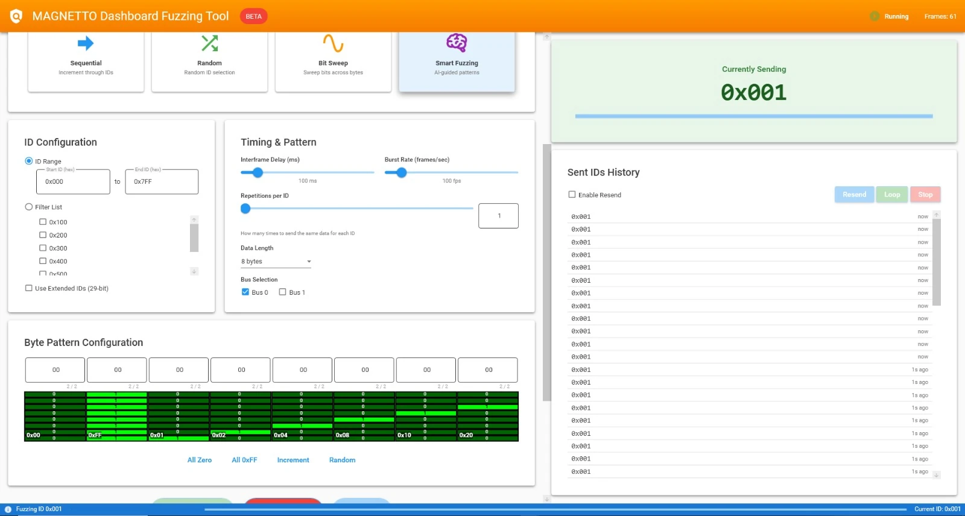Click the Interframe Delay slider handle
Viewport: 965px width, 516px height.
click(x=258, y=172)
